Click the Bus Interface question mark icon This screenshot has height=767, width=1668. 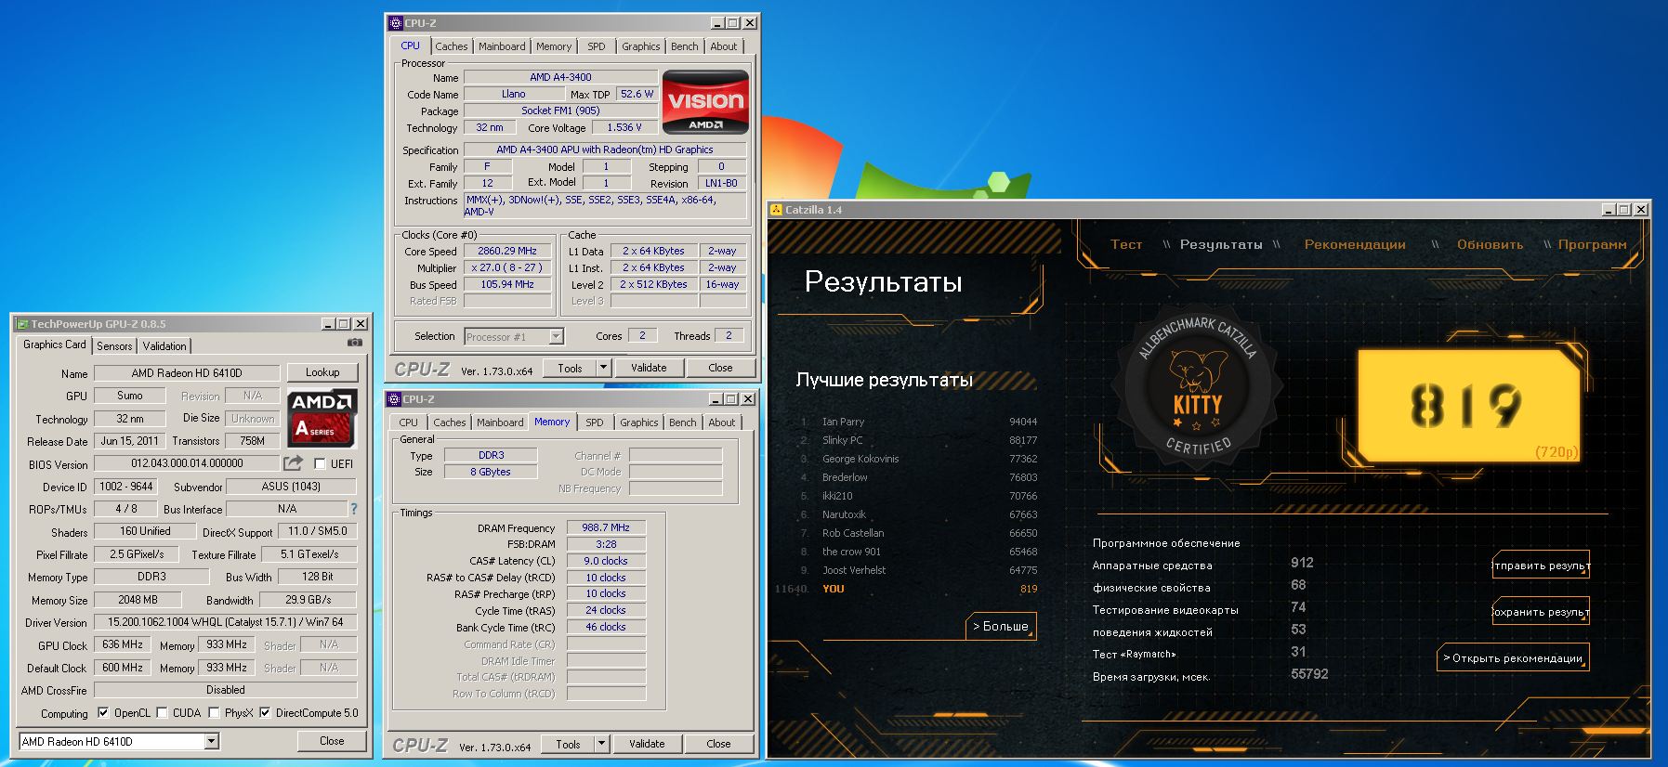pos(353,509)
